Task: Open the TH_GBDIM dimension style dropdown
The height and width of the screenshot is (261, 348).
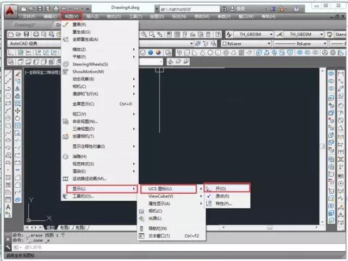Action: 303,34
